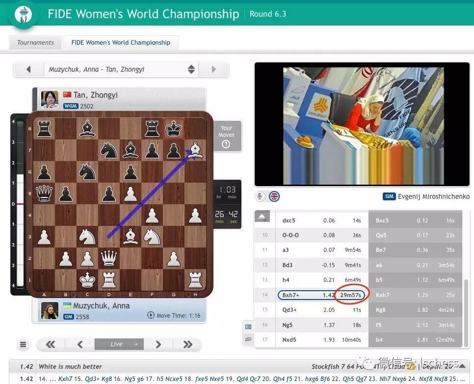Jump to last move with double-right arrows
474x384 pixels.
coord(187,344)
